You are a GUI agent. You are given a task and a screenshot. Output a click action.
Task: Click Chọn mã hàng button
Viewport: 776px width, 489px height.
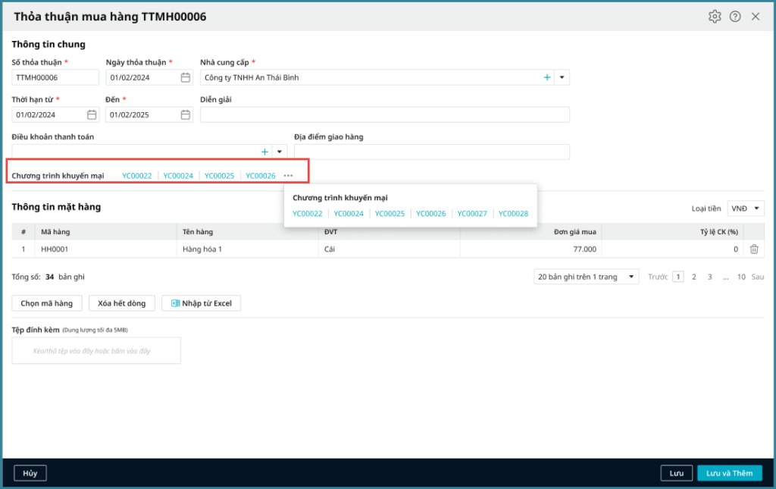pos(46,303)
